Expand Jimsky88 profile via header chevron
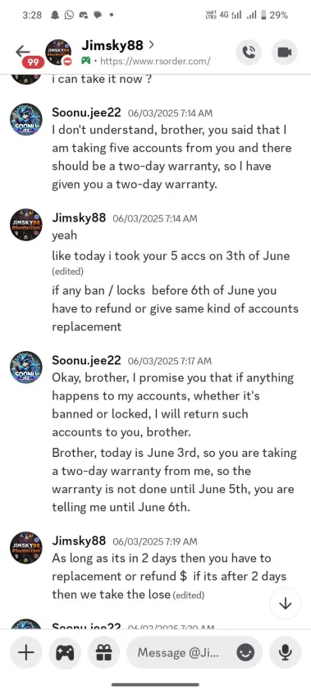The height and width of the screenshot is (694, 311). pyautogui.click(x=152, y=44)
